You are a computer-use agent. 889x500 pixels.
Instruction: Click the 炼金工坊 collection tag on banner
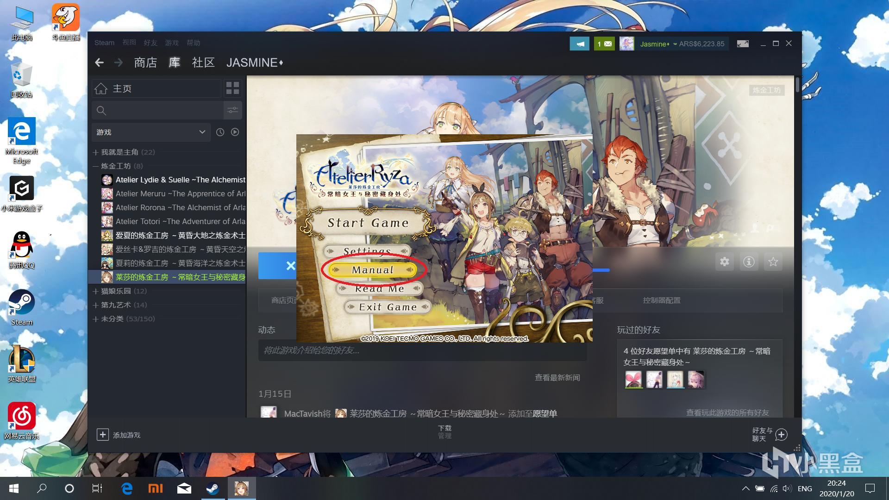(766, 90)
